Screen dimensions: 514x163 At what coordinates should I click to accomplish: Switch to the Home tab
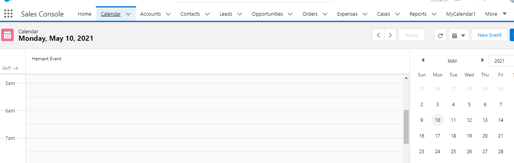click(84, 14)
